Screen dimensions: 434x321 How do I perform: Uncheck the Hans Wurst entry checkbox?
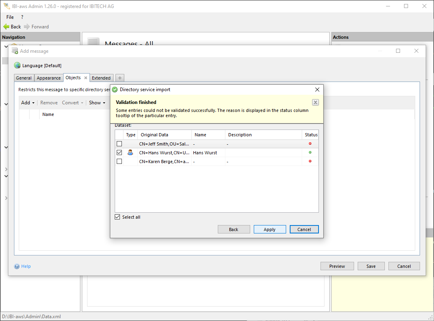(x=119, y=152)
